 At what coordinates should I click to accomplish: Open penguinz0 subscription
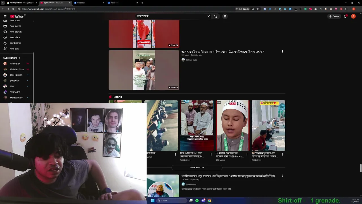coord(15,80)
